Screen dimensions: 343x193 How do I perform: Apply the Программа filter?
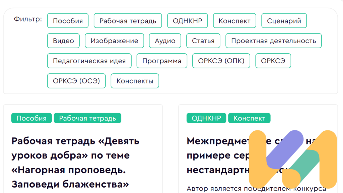pyautogui.click(x=162, y=61)
